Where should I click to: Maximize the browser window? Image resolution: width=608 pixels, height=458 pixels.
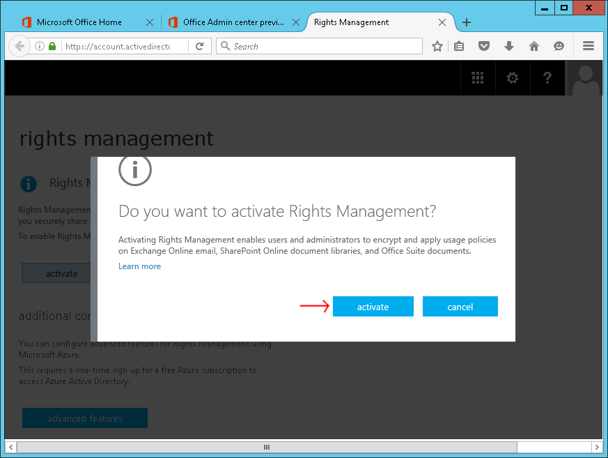click(x=564, y=8)
